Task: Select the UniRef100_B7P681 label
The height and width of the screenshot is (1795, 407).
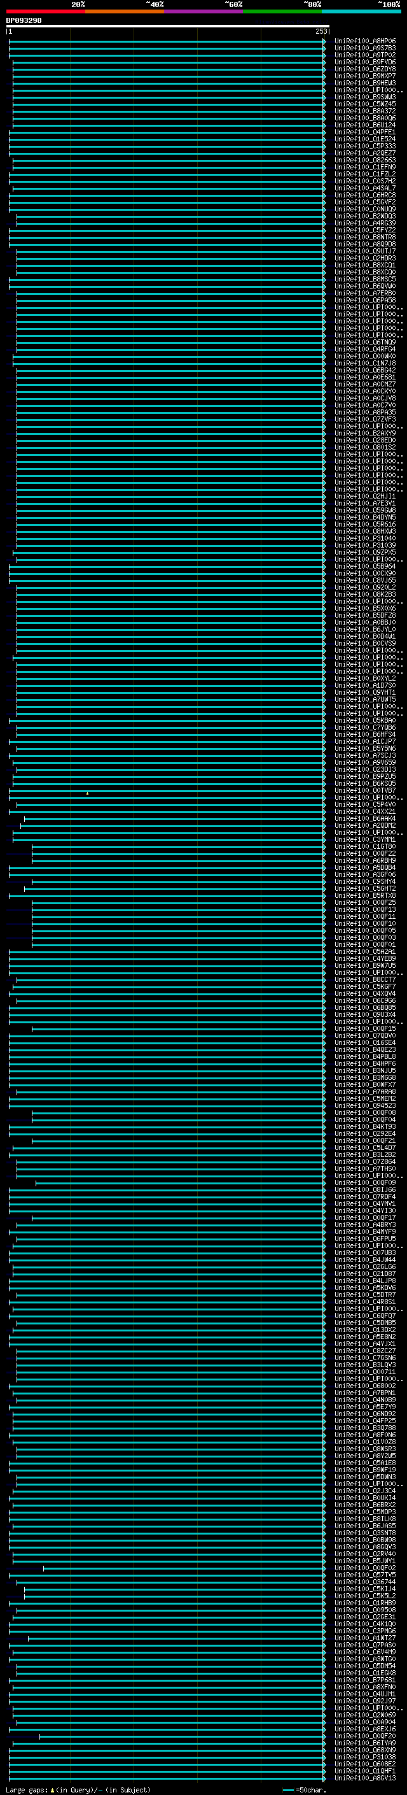Action: [364, 1679]
